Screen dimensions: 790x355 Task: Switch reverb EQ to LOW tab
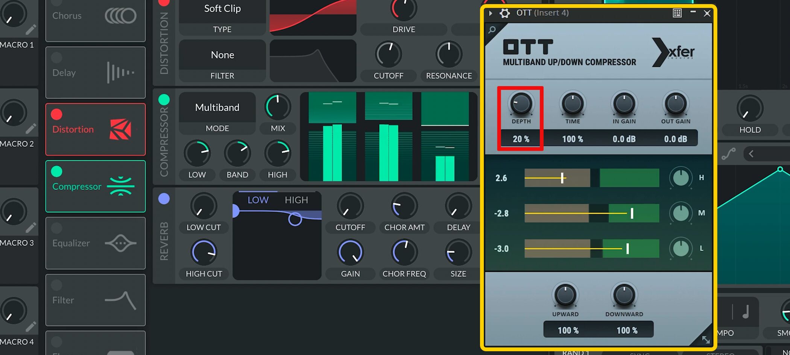[258, 200]
